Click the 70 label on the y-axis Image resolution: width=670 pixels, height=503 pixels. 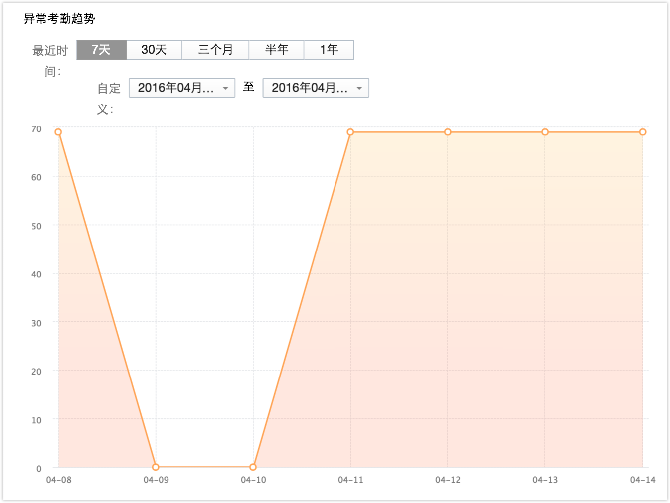(x=36, y=129)
